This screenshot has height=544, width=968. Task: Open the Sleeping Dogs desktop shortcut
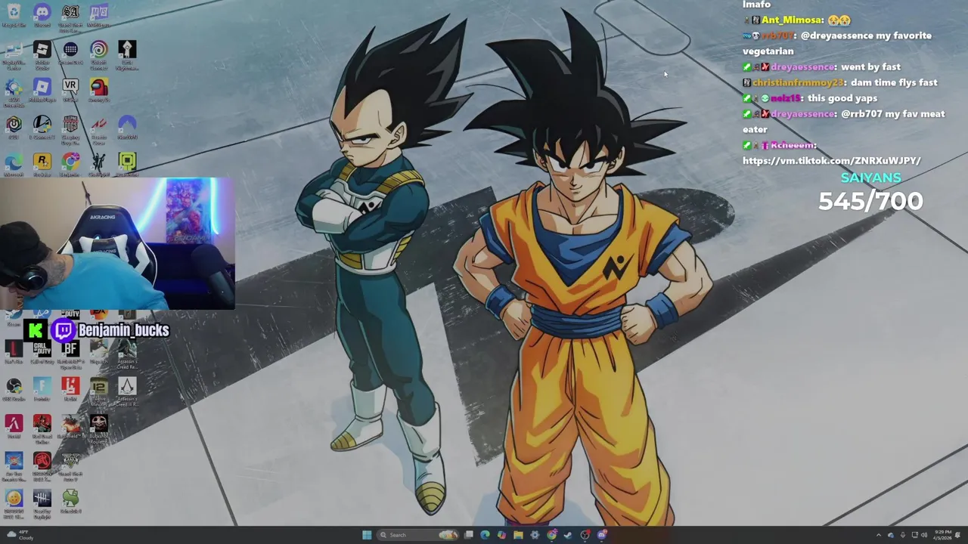pyautogui.click(x=70, y=130)
